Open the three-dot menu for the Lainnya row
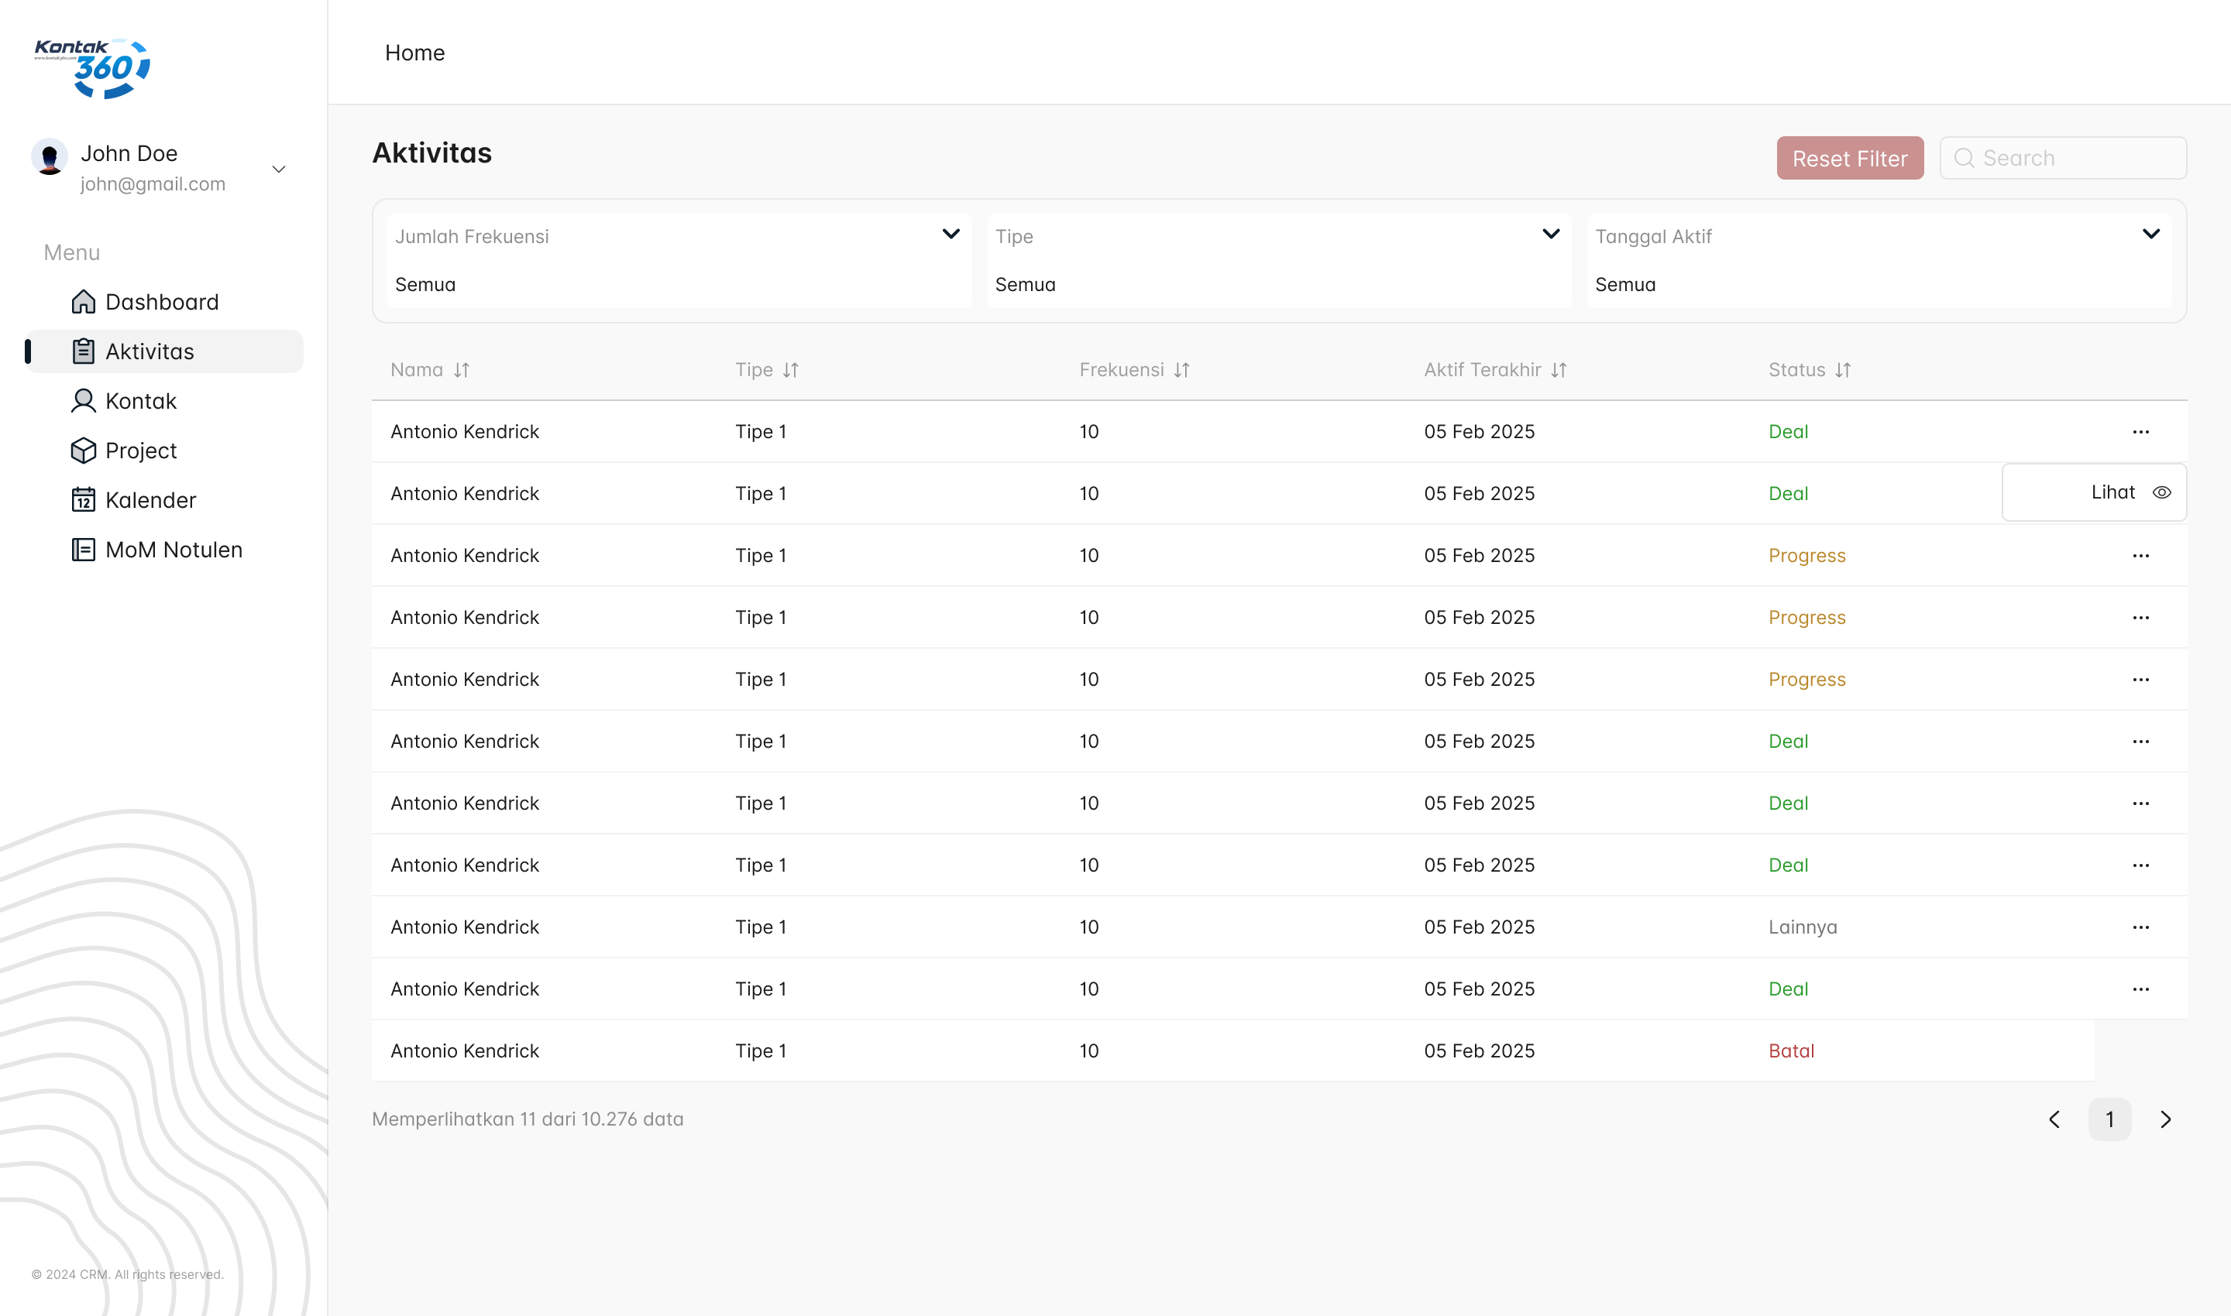The height and width of the screenshot is (1316, 2231). tap(2140, 927)
